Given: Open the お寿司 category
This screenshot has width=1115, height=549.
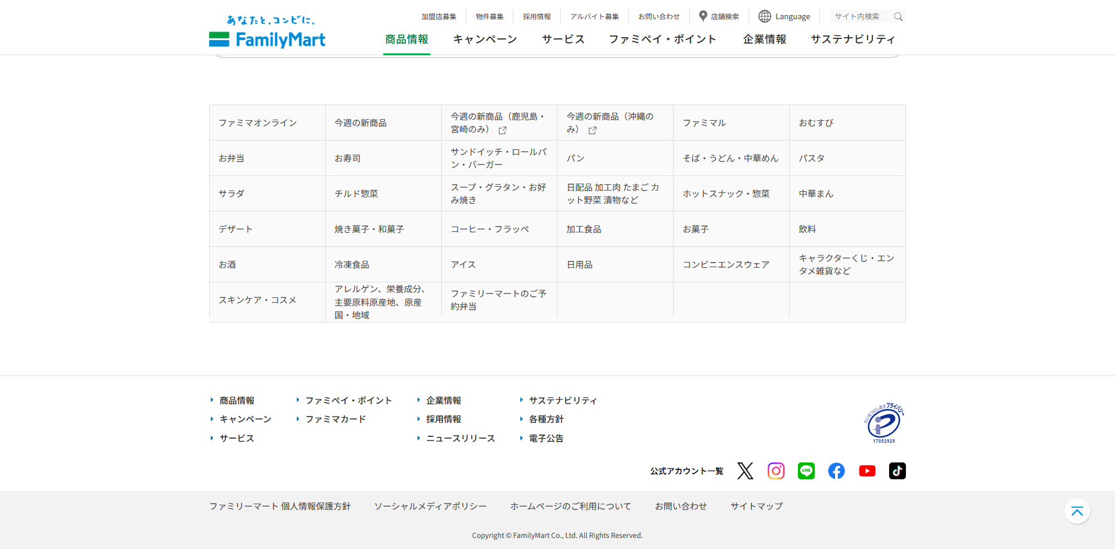Looking at the screenshot, I should [383, 158].
